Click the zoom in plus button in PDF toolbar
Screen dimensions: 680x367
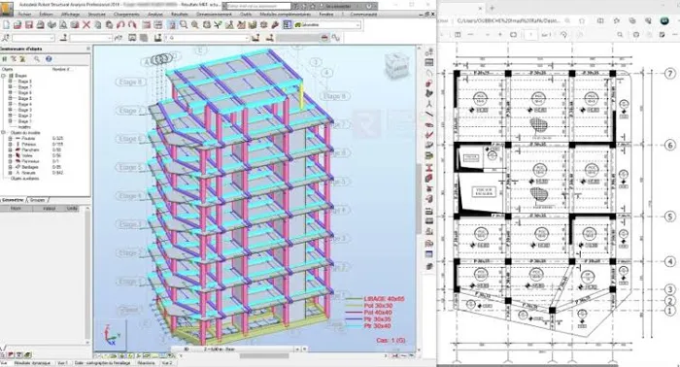tap(500, 35)
